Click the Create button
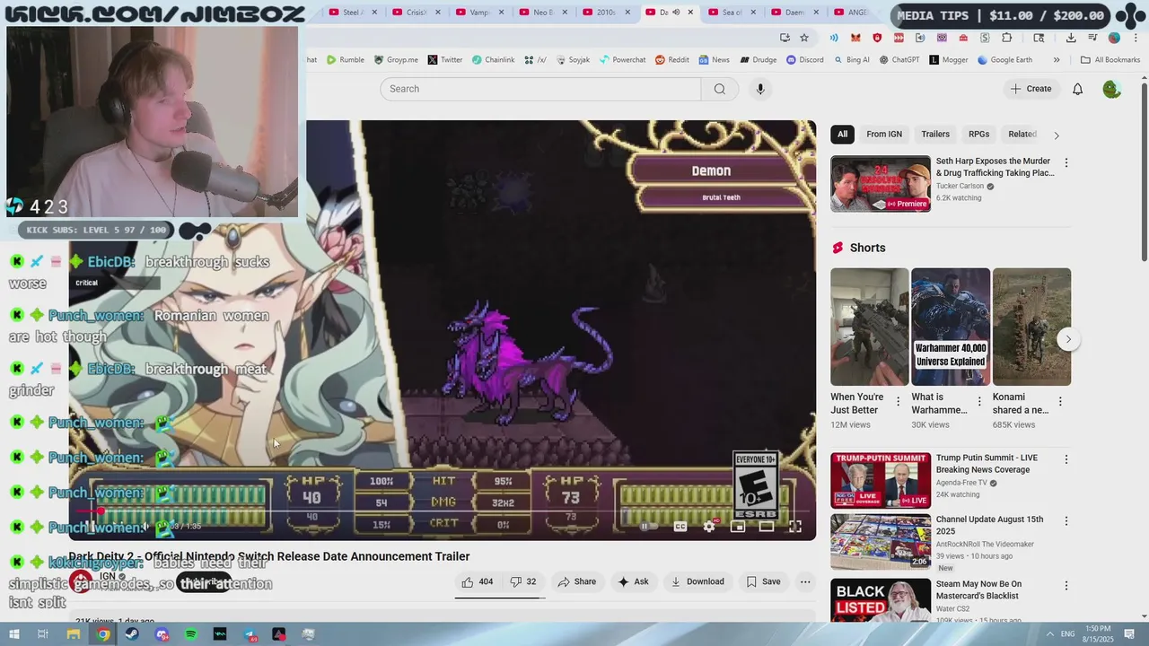 (1031, 89)
